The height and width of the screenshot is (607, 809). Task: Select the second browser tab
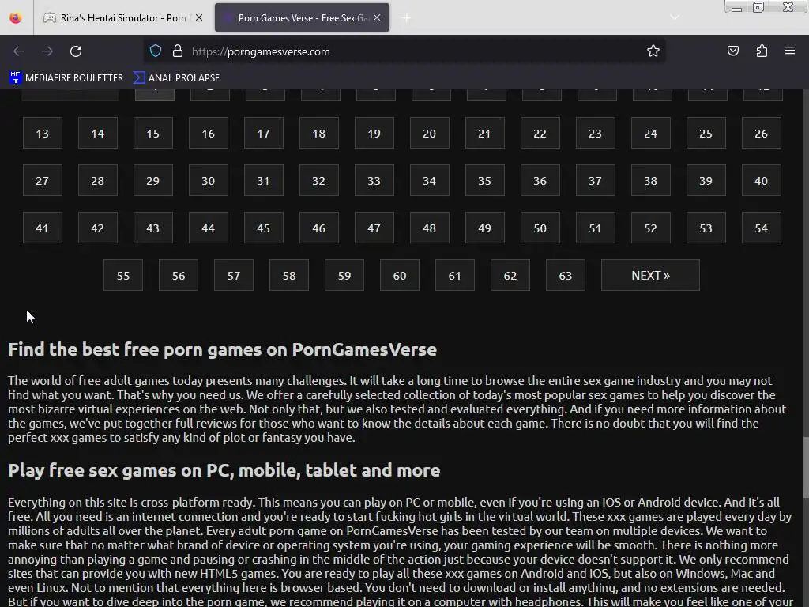coord(302,17)
